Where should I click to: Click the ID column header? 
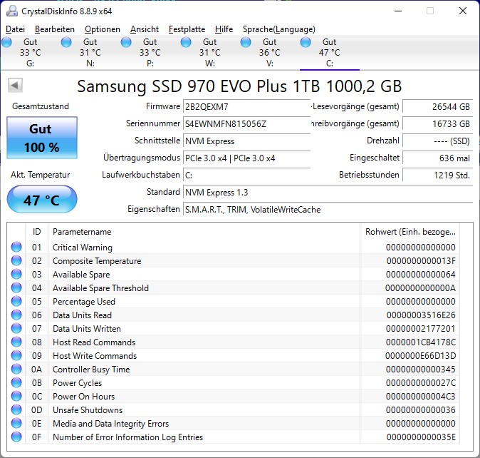point(36,232)
